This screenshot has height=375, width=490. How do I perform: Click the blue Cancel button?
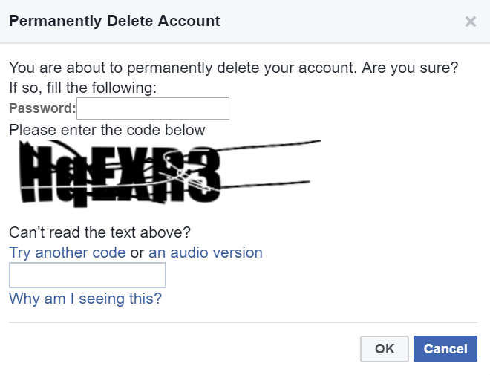[x=445, y=349]
